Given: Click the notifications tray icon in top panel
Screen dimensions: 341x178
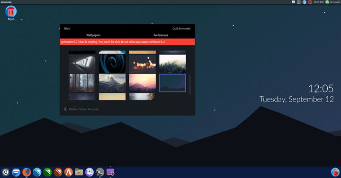Looking at the screenshot, I should pos(293,2).
